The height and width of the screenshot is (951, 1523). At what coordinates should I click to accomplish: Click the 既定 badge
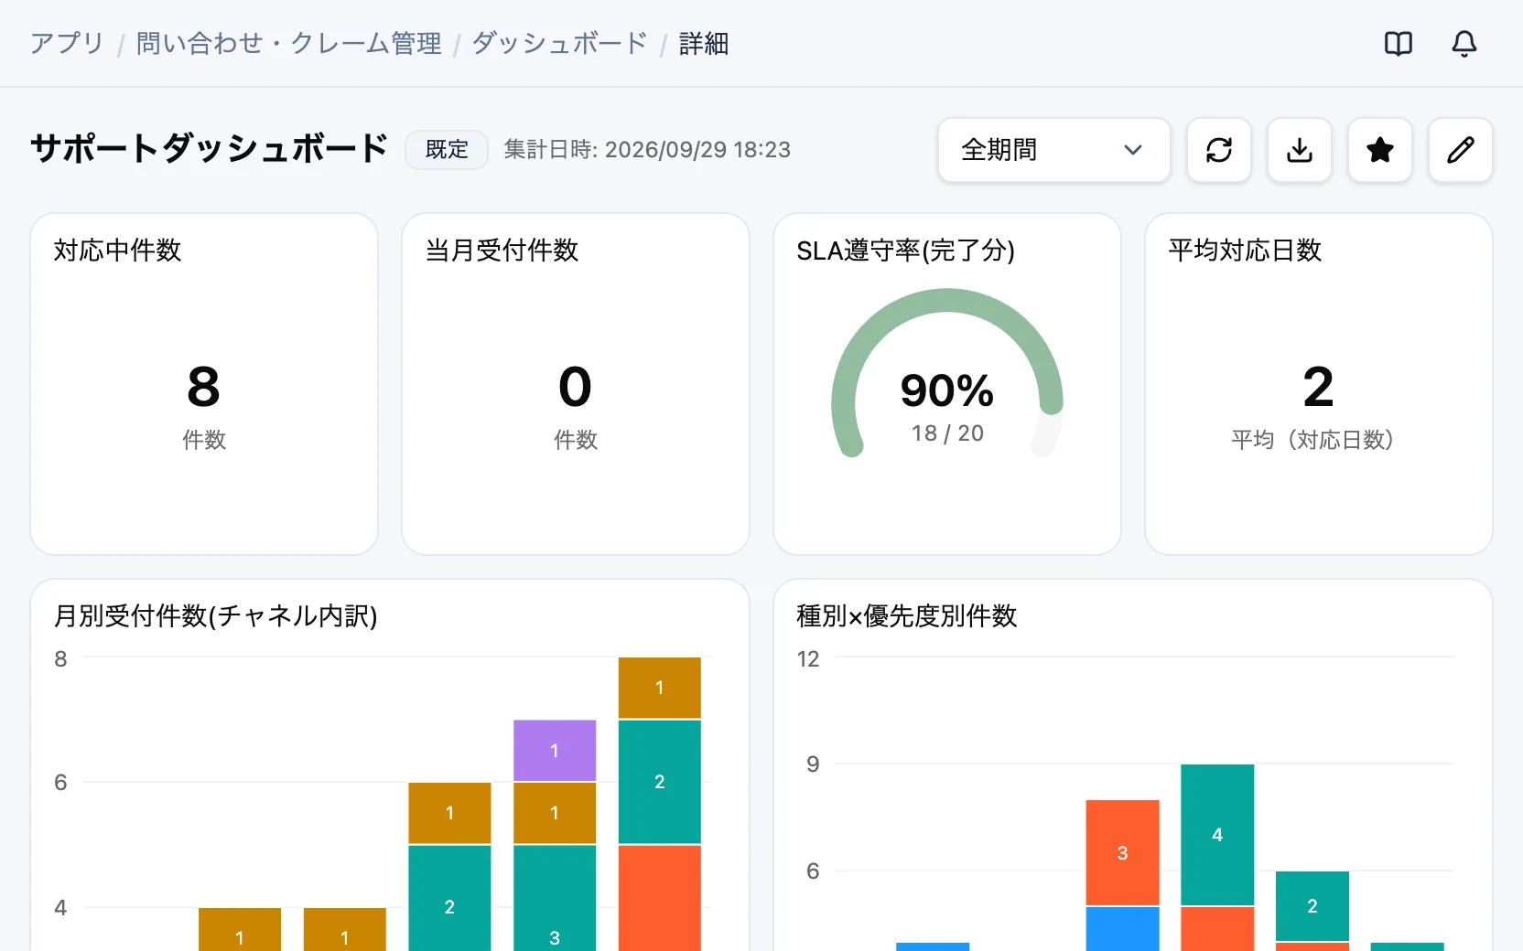click(x=447, y=149)
